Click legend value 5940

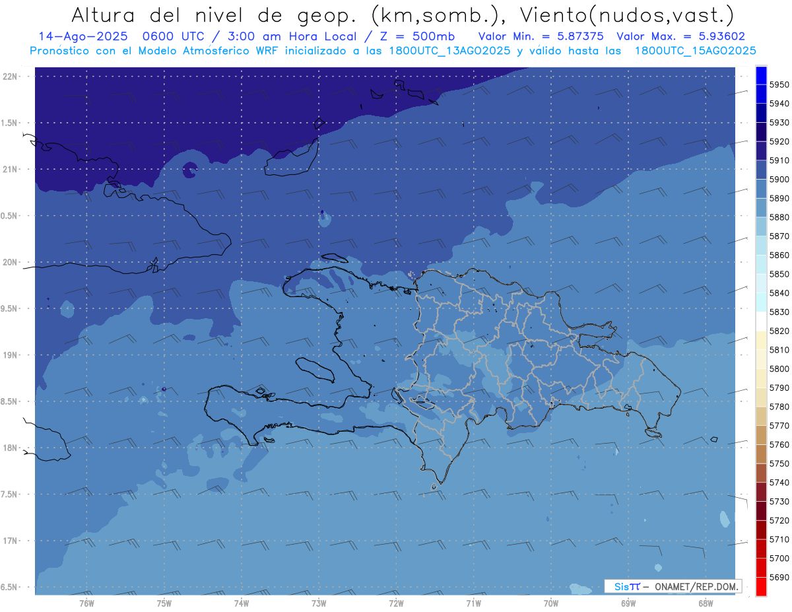coord(779,104)
